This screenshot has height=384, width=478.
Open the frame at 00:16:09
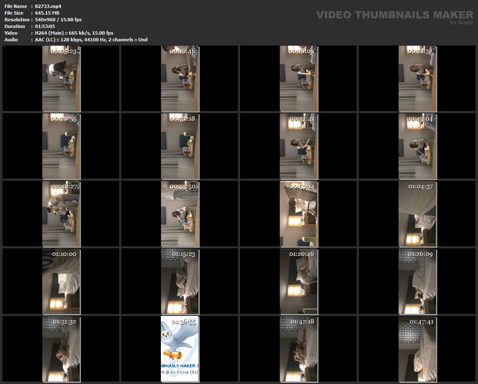tap(298, 78)
